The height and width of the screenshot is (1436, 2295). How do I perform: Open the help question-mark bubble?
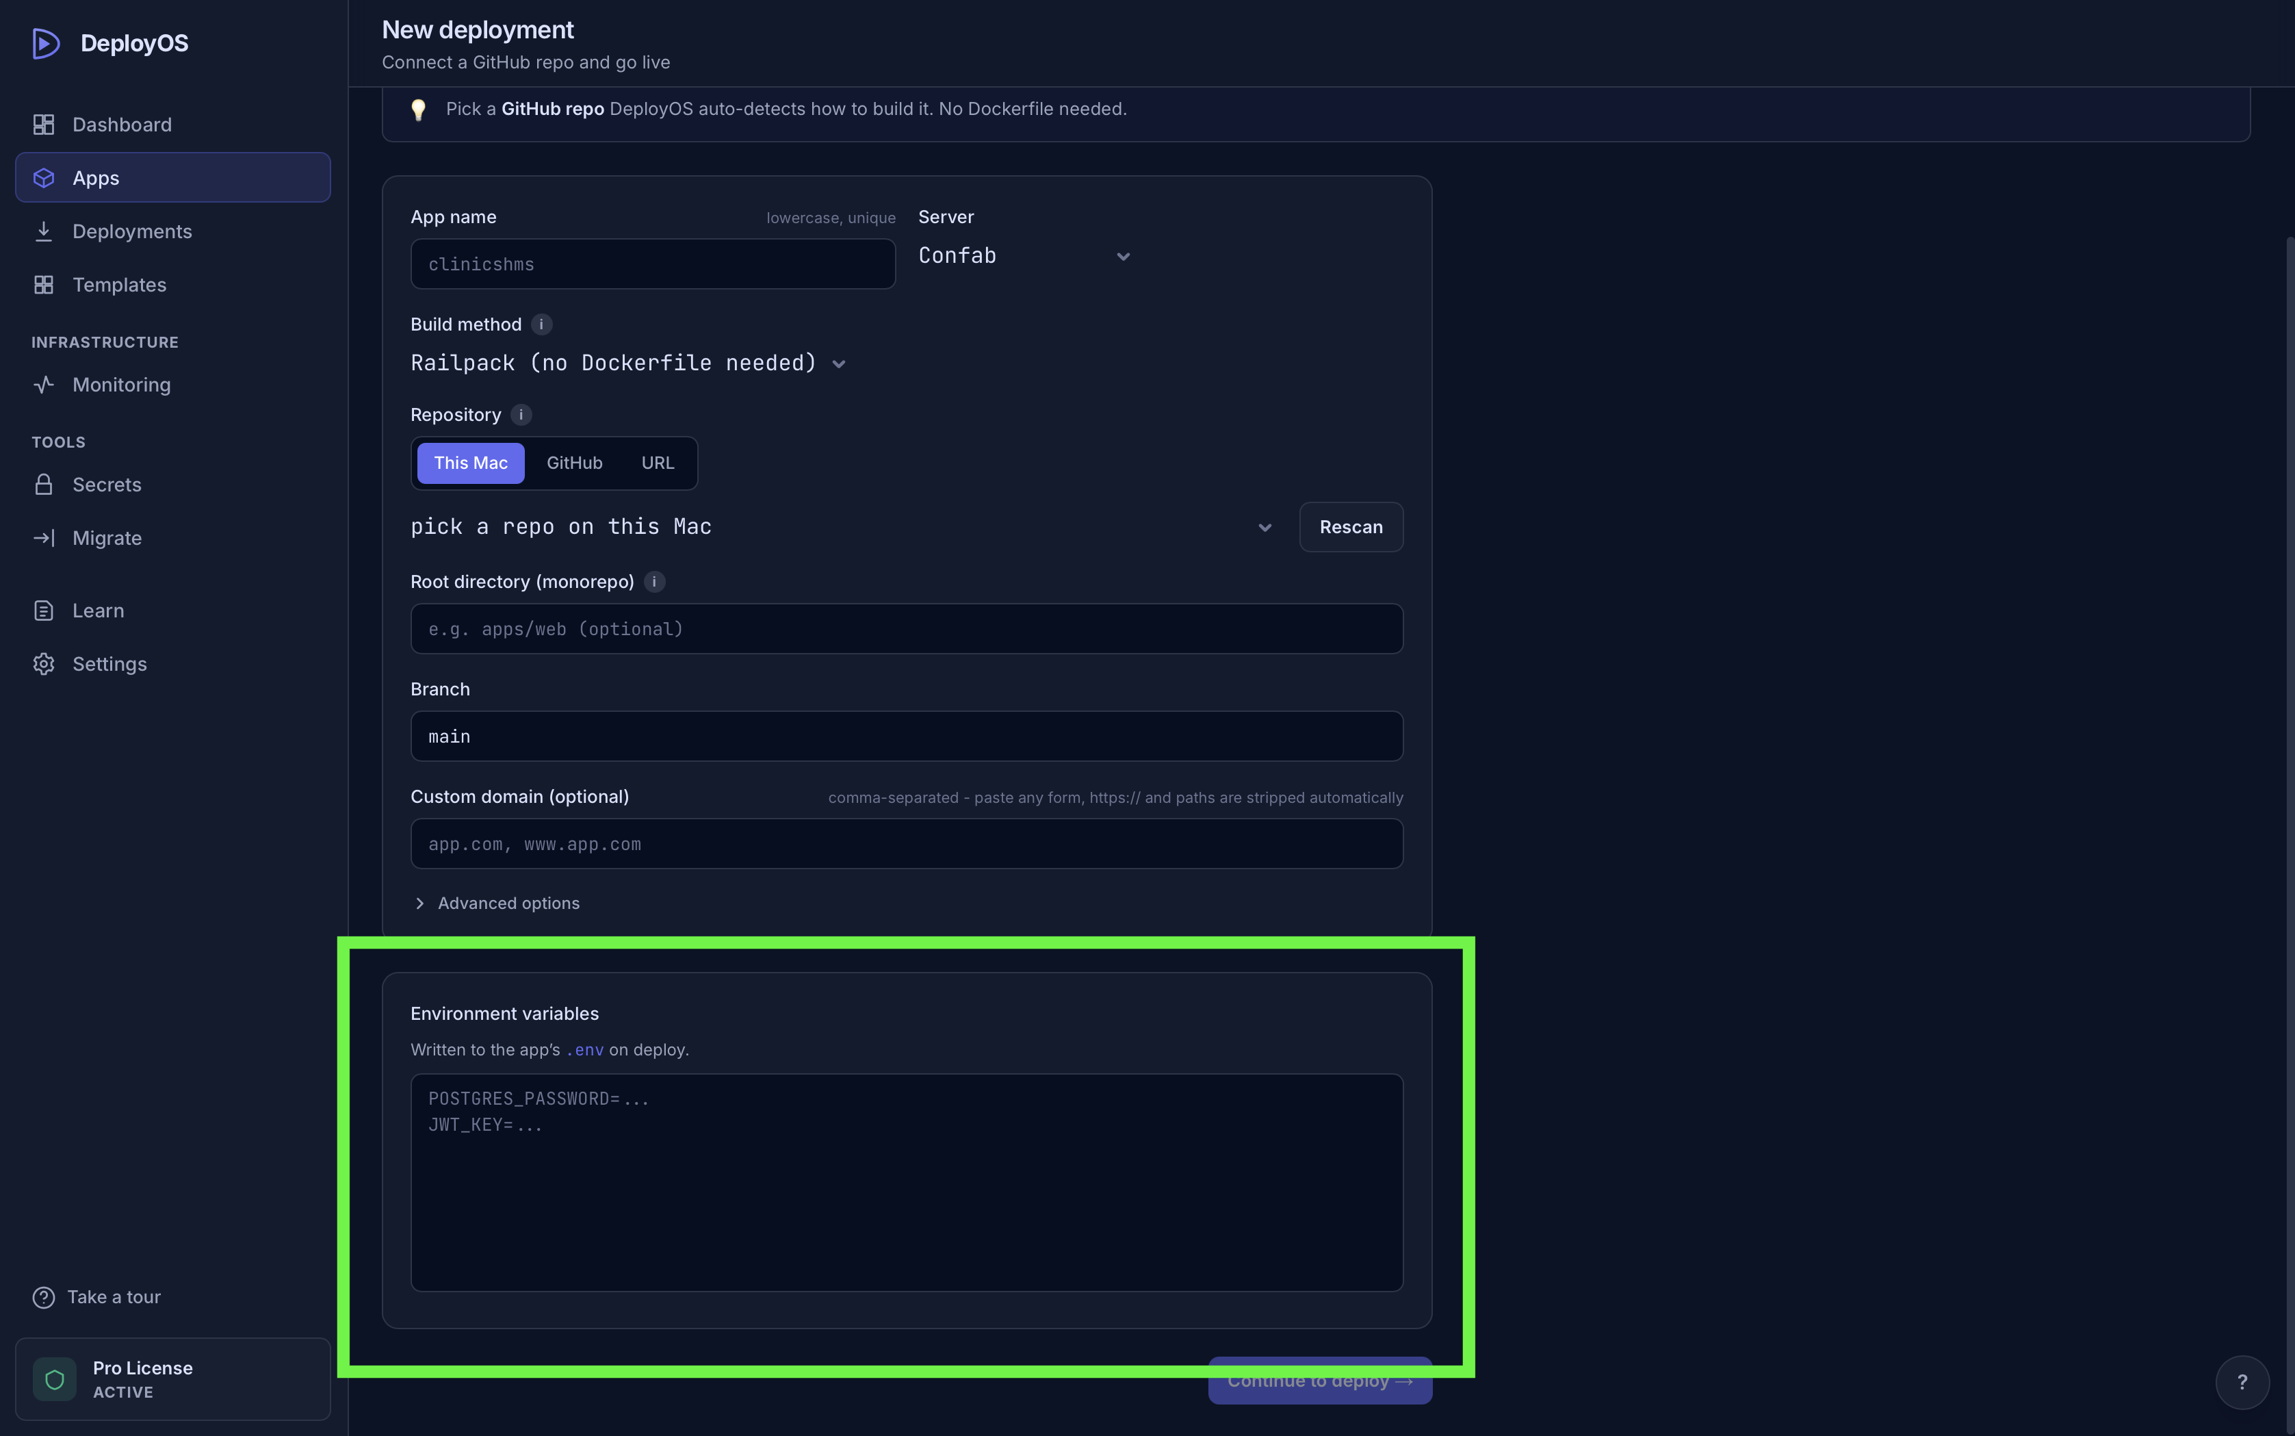click(2243, 1383)
